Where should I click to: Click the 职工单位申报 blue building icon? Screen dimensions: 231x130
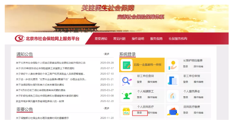point(173,81)
